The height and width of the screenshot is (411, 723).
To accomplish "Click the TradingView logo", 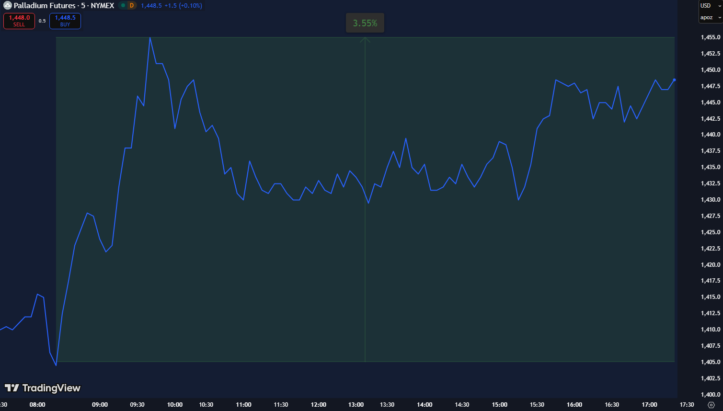I will [43, 388].
